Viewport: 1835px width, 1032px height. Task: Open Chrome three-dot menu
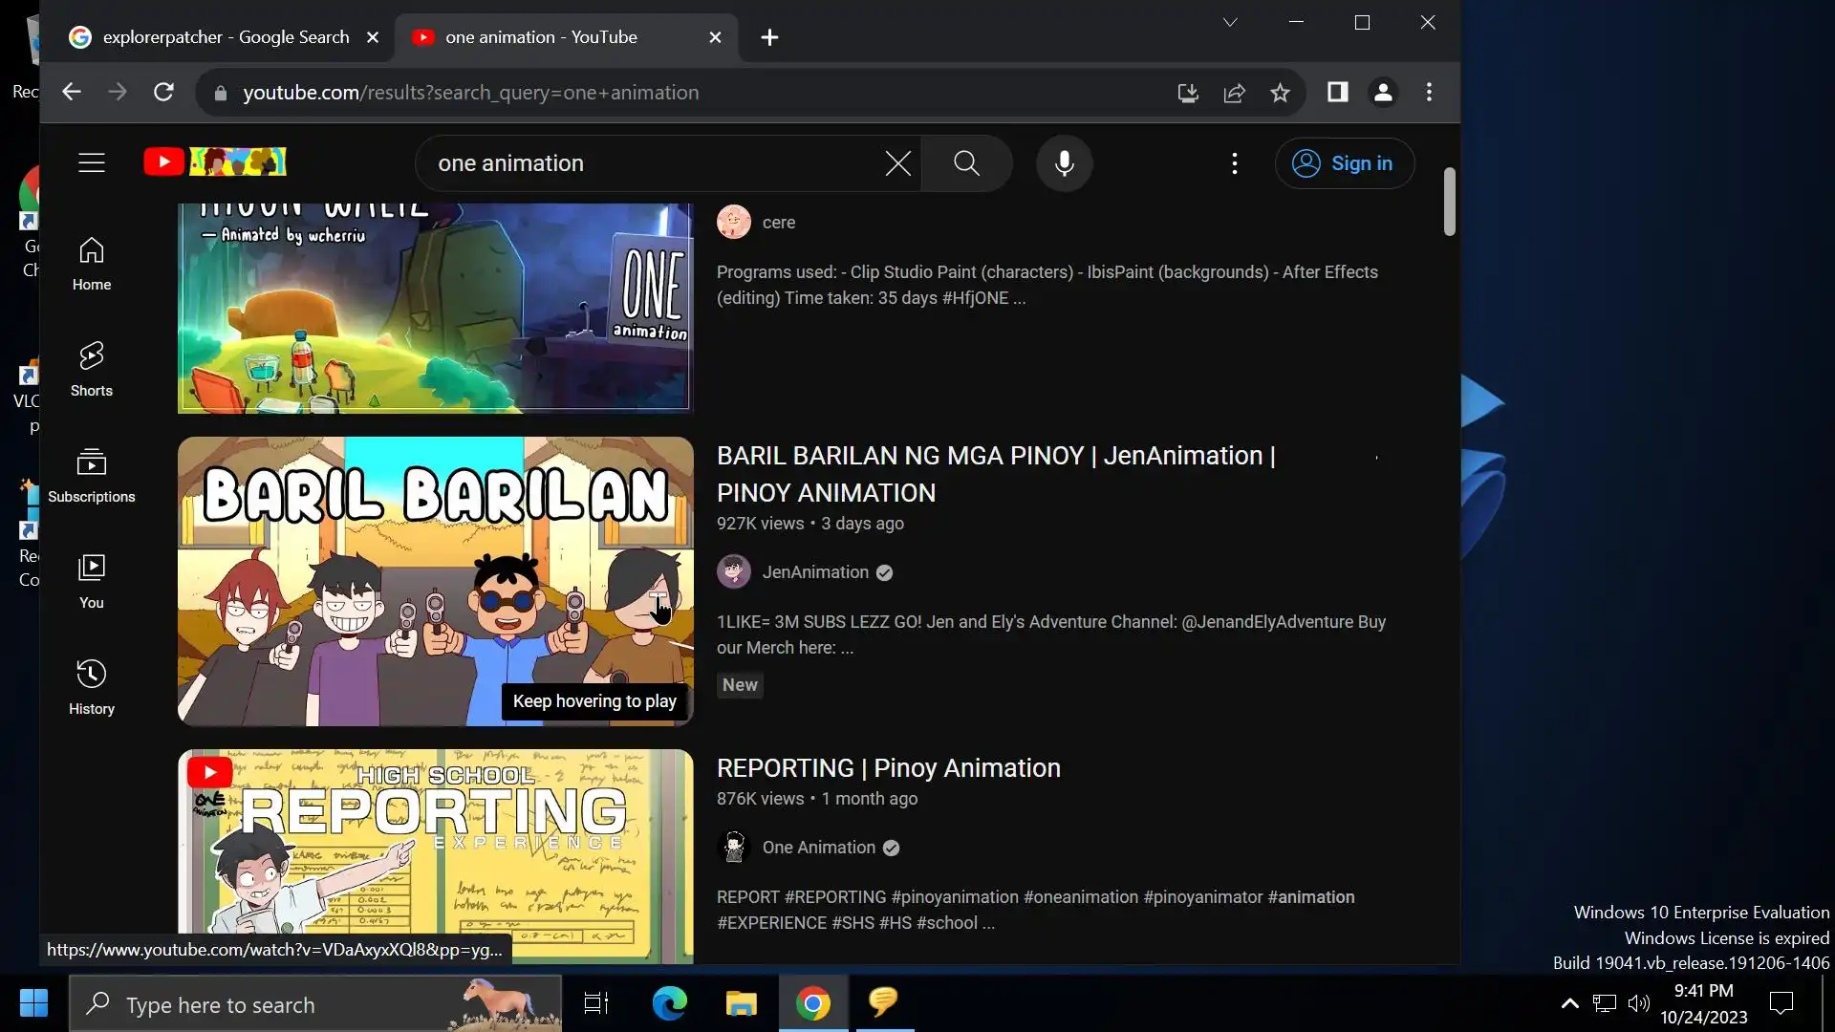(1429, 93)
